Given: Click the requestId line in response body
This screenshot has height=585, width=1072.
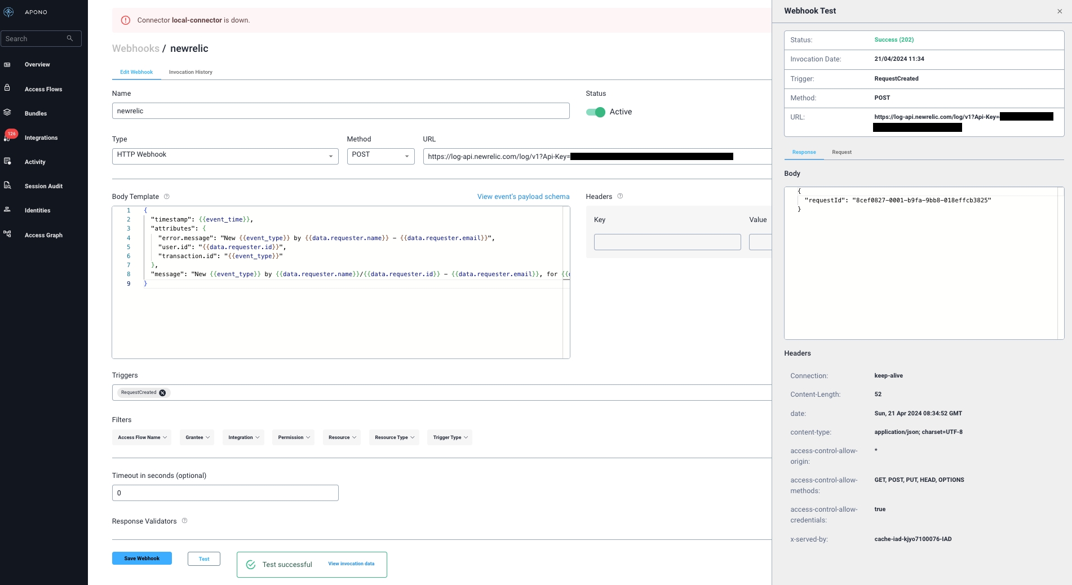Looking at the screenshot, I should (898, 200).
